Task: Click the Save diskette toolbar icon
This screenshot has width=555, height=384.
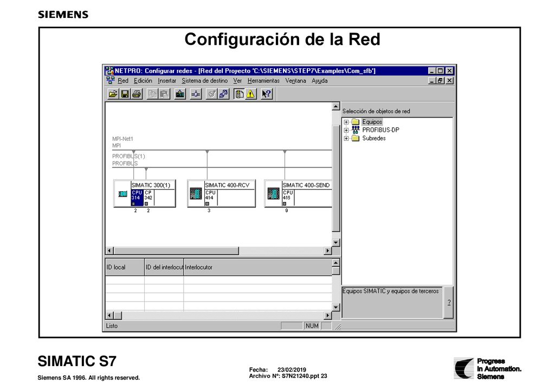Action: click(x=125, y=94)
